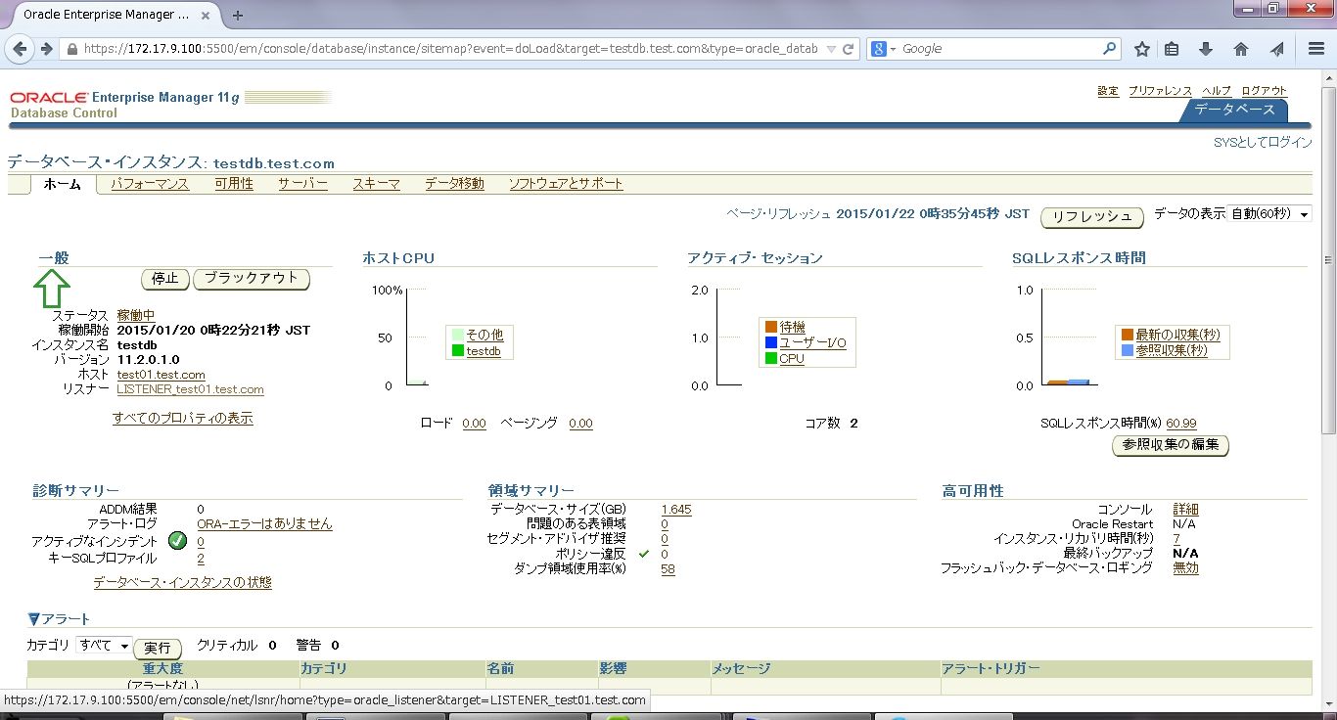Viewport: 1337px width, 720px height.
Task: Open the サーバー tab
Action: (x=302, y=184)
